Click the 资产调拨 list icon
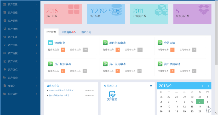 (x=5, y=53)
